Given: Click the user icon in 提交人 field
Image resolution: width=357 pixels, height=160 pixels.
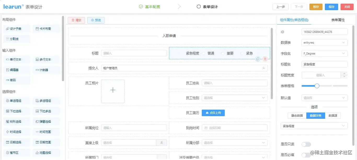Looking at the screenshot, I should (263, 68).
